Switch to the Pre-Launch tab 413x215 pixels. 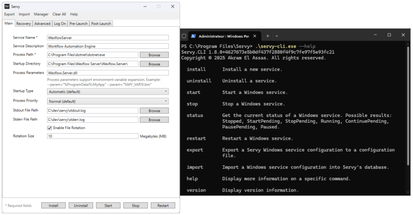(78, 23)
